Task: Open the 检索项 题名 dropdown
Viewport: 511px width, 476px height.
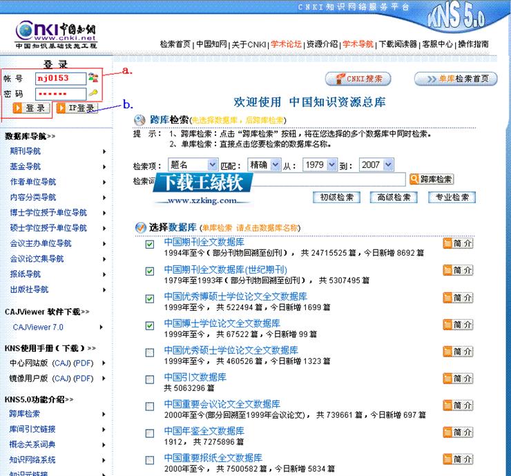Action: pos(193,165)
